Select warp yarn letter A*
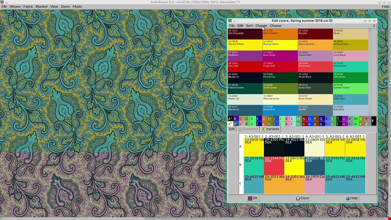The width and height of the screenshot is (391, 220). coord(230,119)
